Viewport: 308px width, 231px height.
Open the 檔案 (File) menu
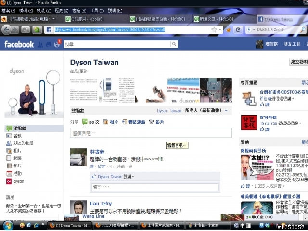(8, 11)
